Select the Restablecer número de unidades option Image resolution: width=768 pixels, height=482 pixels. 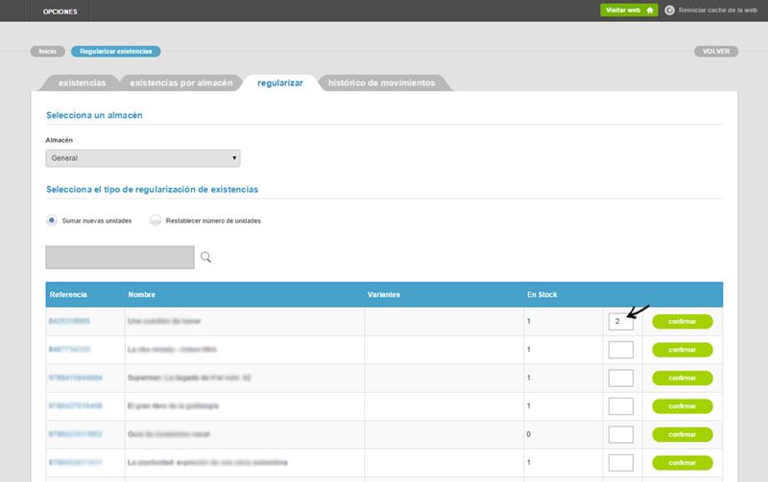coord(156,220)
